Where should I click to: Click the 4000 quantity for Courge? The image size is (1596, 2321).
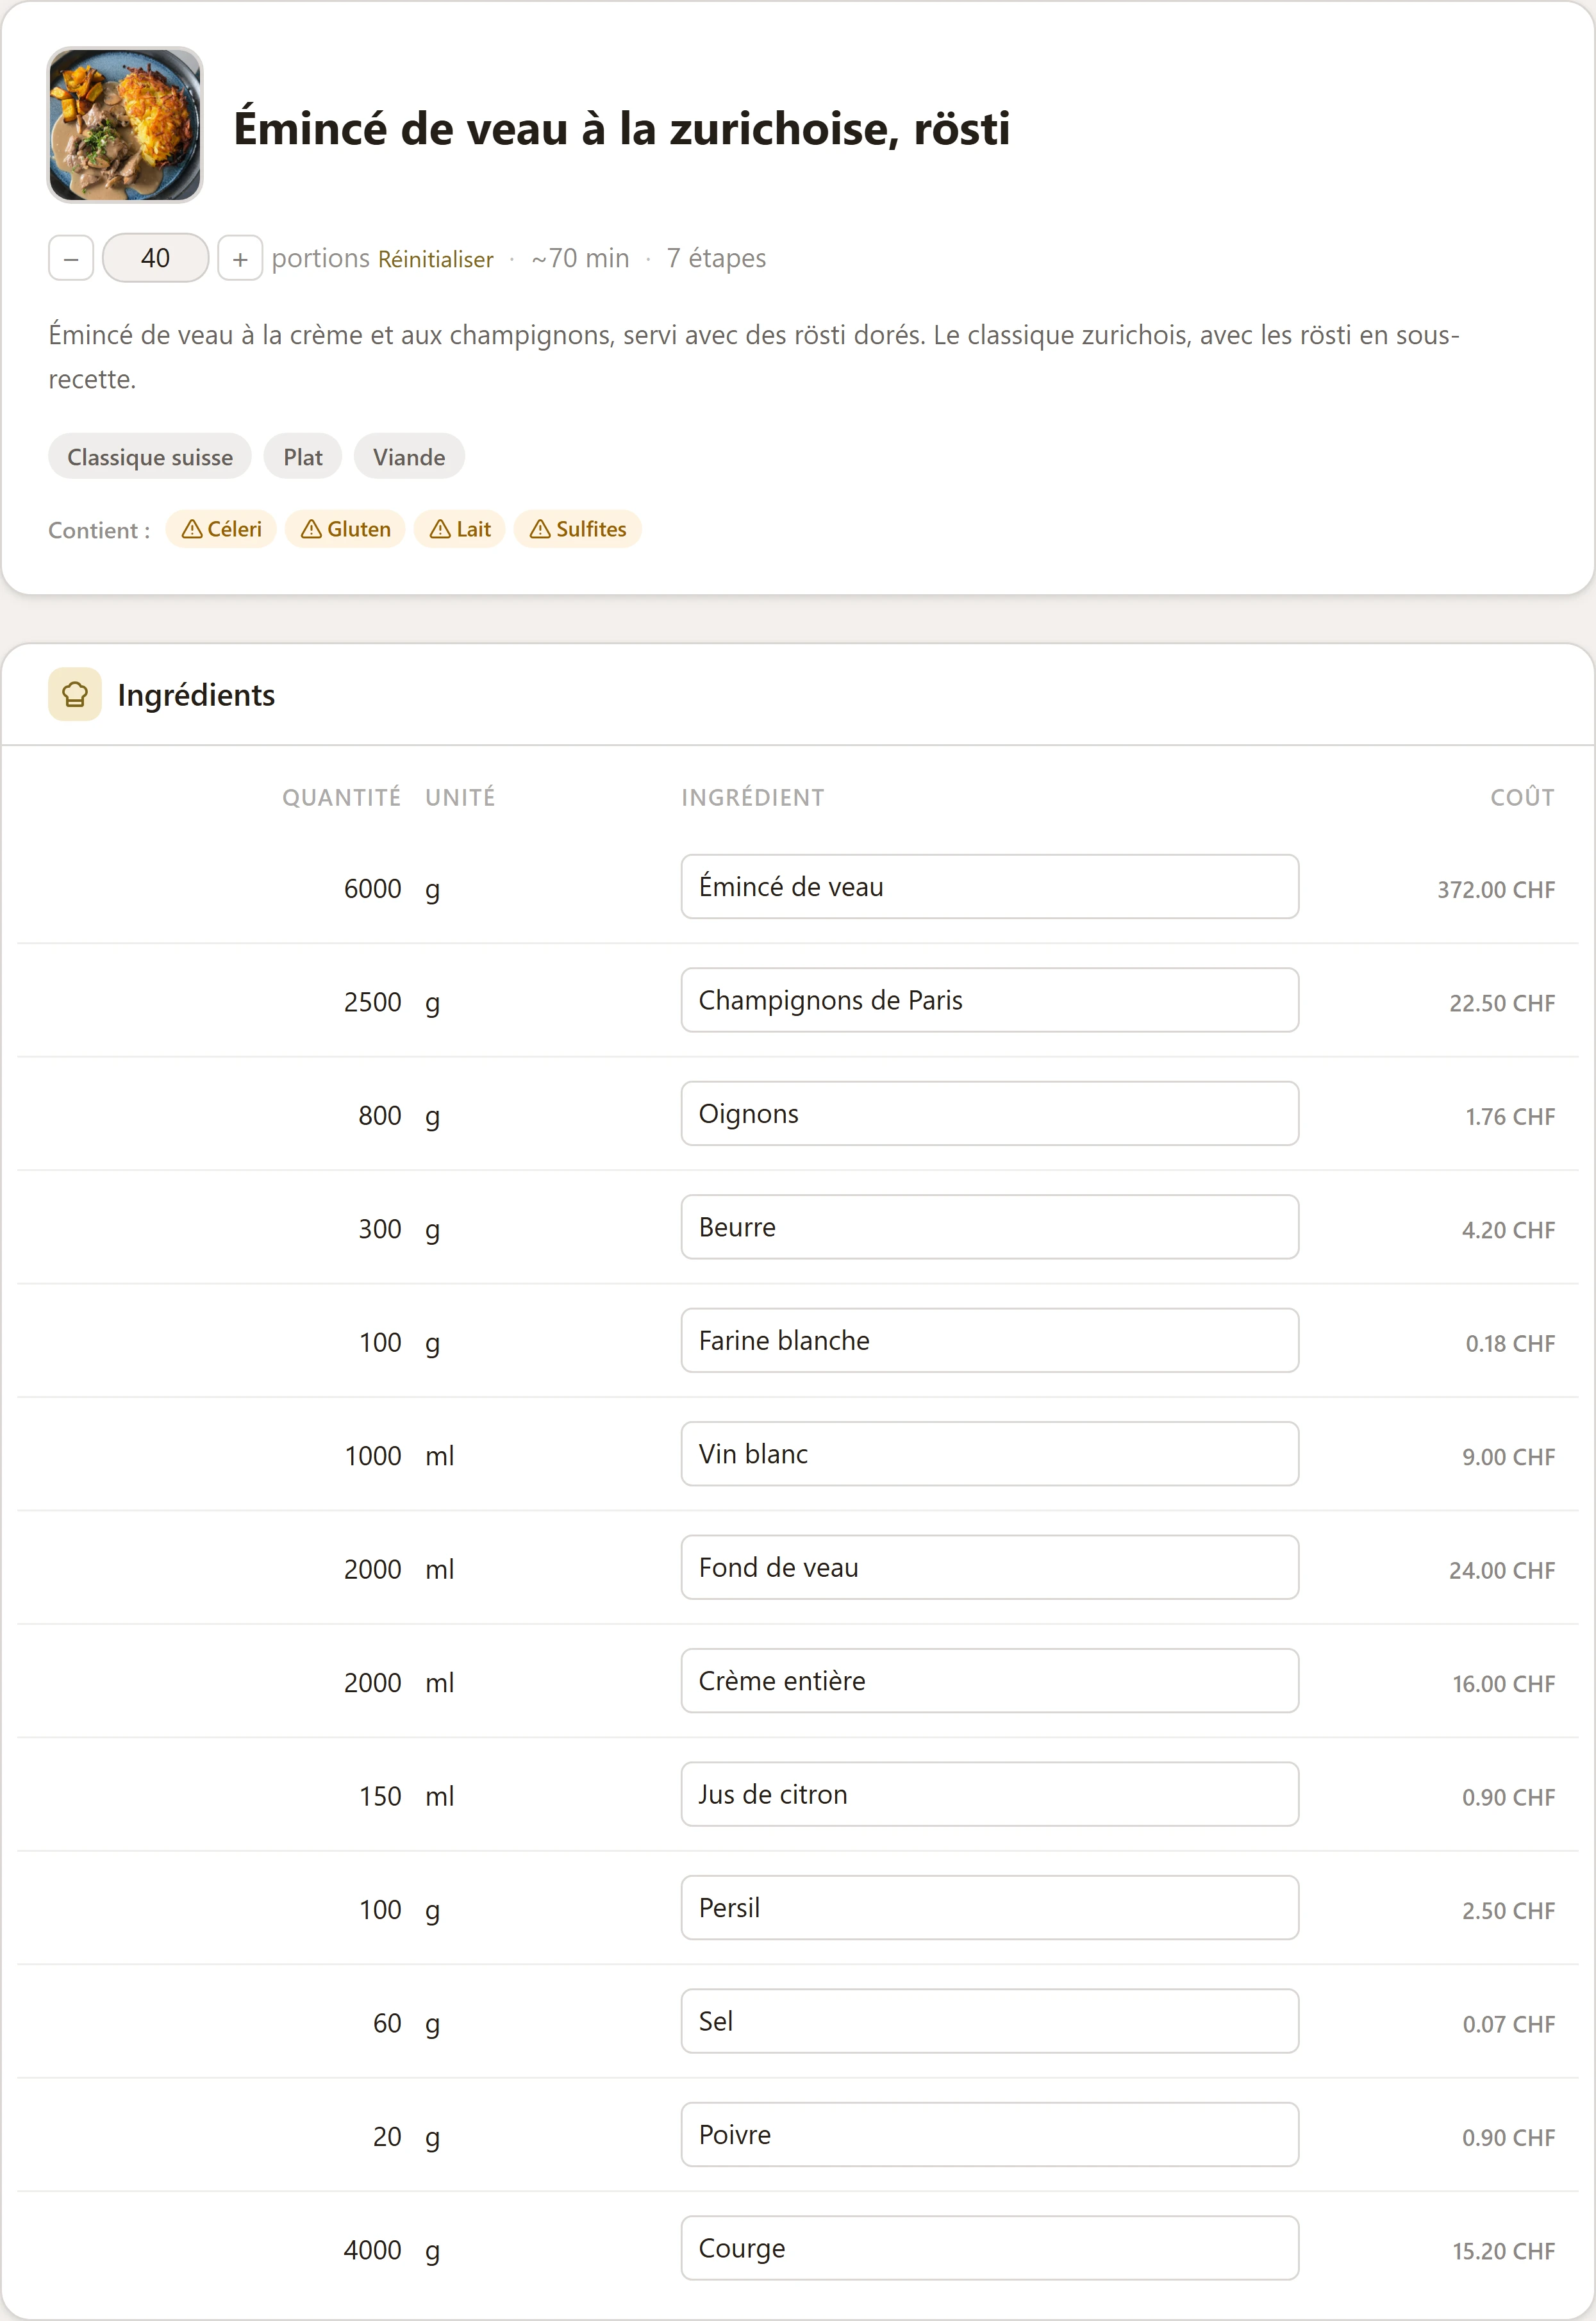pos(373,2251)
